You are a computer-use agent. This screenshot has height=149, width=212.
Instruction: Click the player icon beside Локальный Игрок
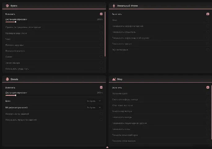pyautogui.click(x=114, y=6)
